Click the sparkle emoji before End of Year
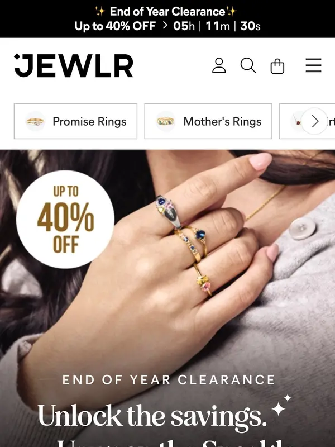Image resolution: width=335 pixels, height=447 pixels. 100,12
